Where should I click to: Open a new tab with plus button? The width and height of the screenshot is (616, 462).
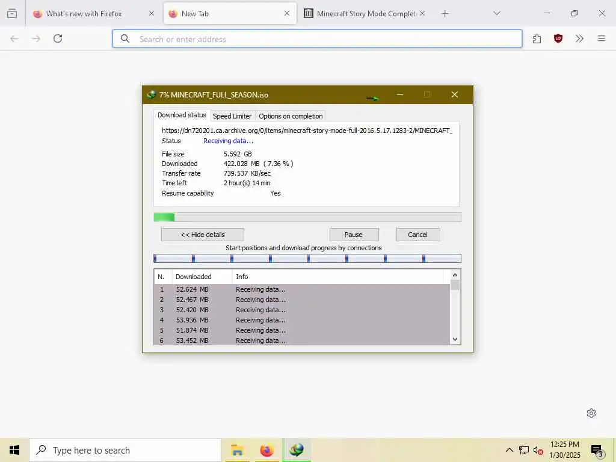445,14
